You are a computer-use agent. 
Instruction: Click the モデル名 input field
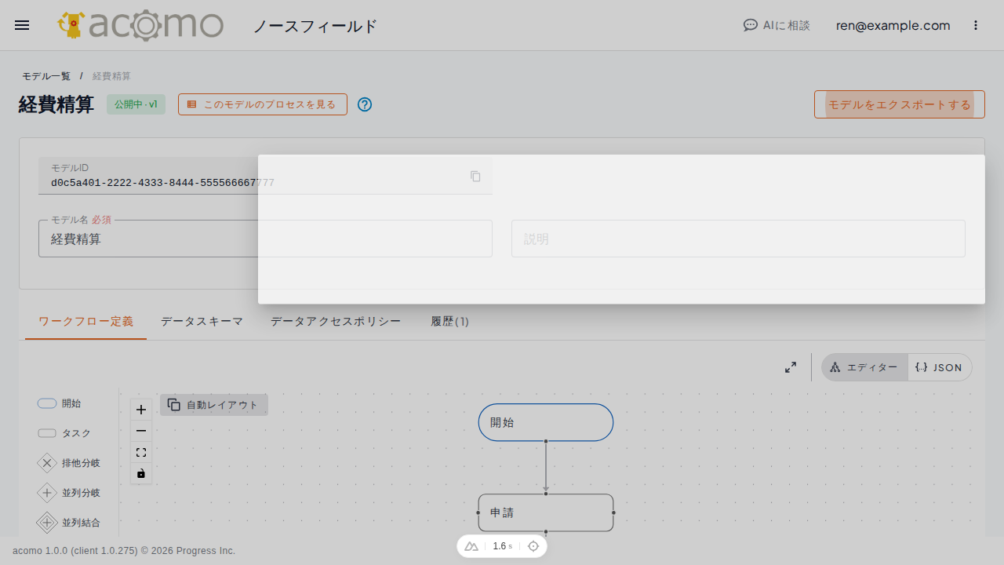tap(265, 239)
